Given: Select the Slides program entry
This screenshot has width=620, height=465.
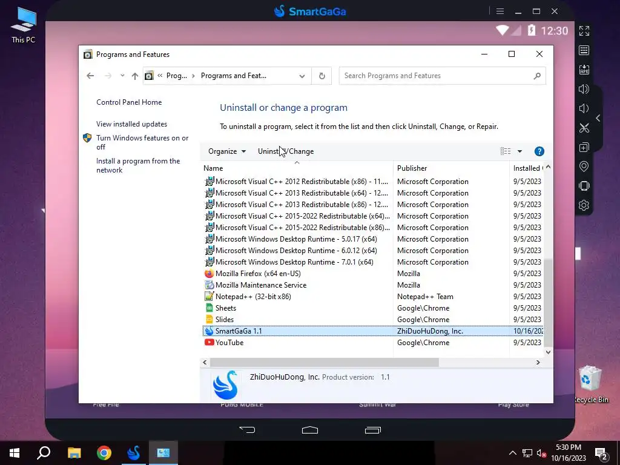Looking at the screenshot, I should [x=372, y=320].
